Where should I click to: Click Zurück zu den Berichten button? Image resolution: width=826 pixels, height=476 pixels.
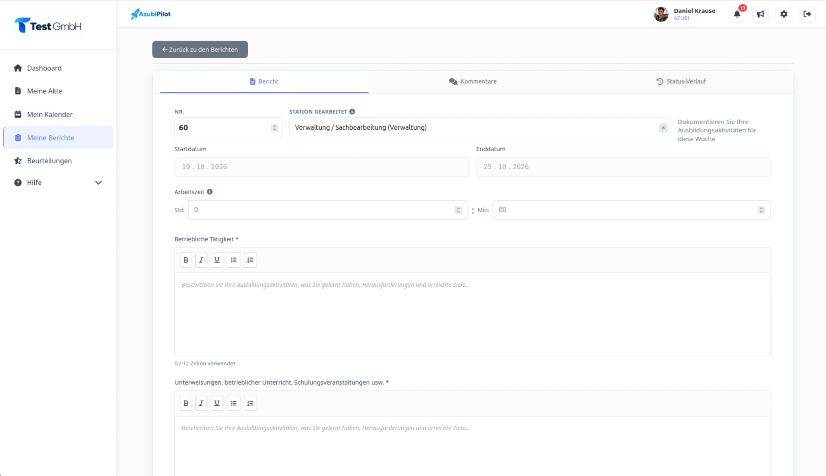pyautogui.click(x=200, y=50)
